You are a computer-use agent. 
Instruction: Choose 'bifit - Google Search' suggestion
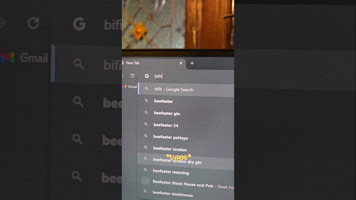(186, 89)
